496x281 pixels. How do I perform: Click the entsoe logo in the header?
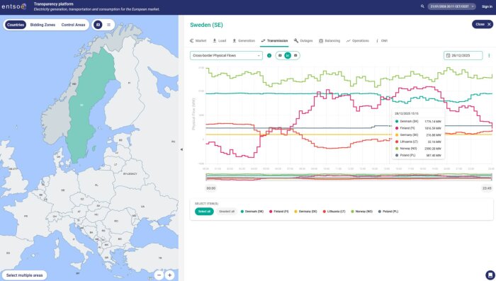(x=14, y=6)
